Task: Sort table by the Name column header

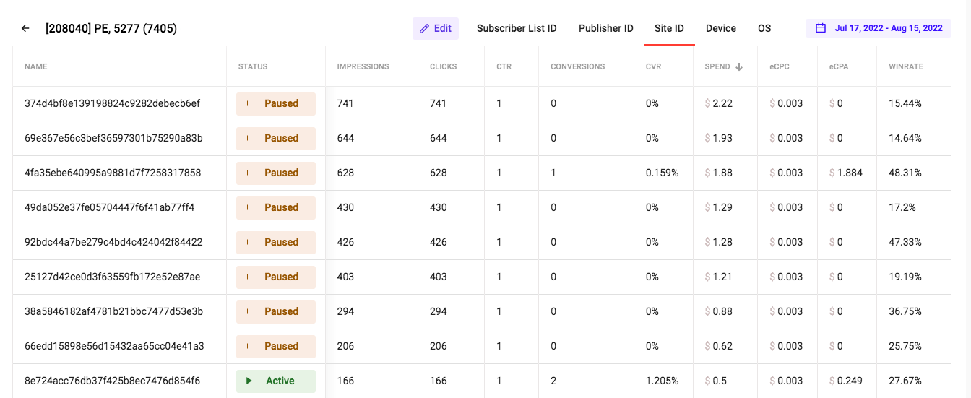Action: (x=36, y=66)
